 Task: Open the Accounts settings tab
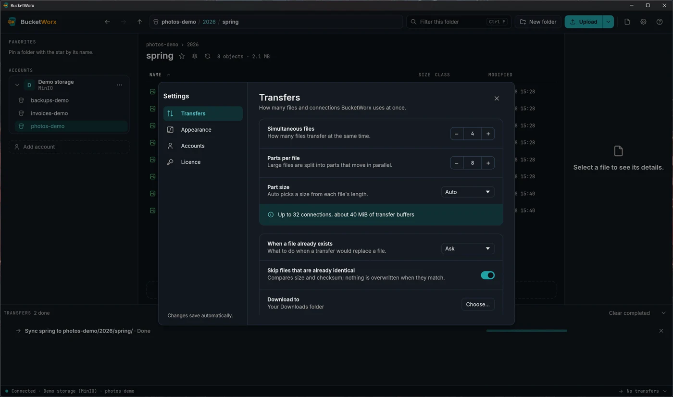[203, 146]
